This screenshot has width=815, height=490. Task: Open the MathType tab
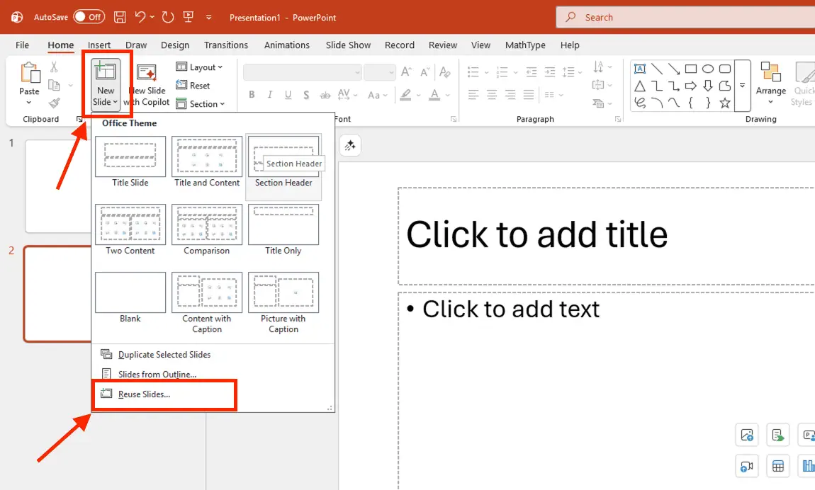click(x=525, y=45)
